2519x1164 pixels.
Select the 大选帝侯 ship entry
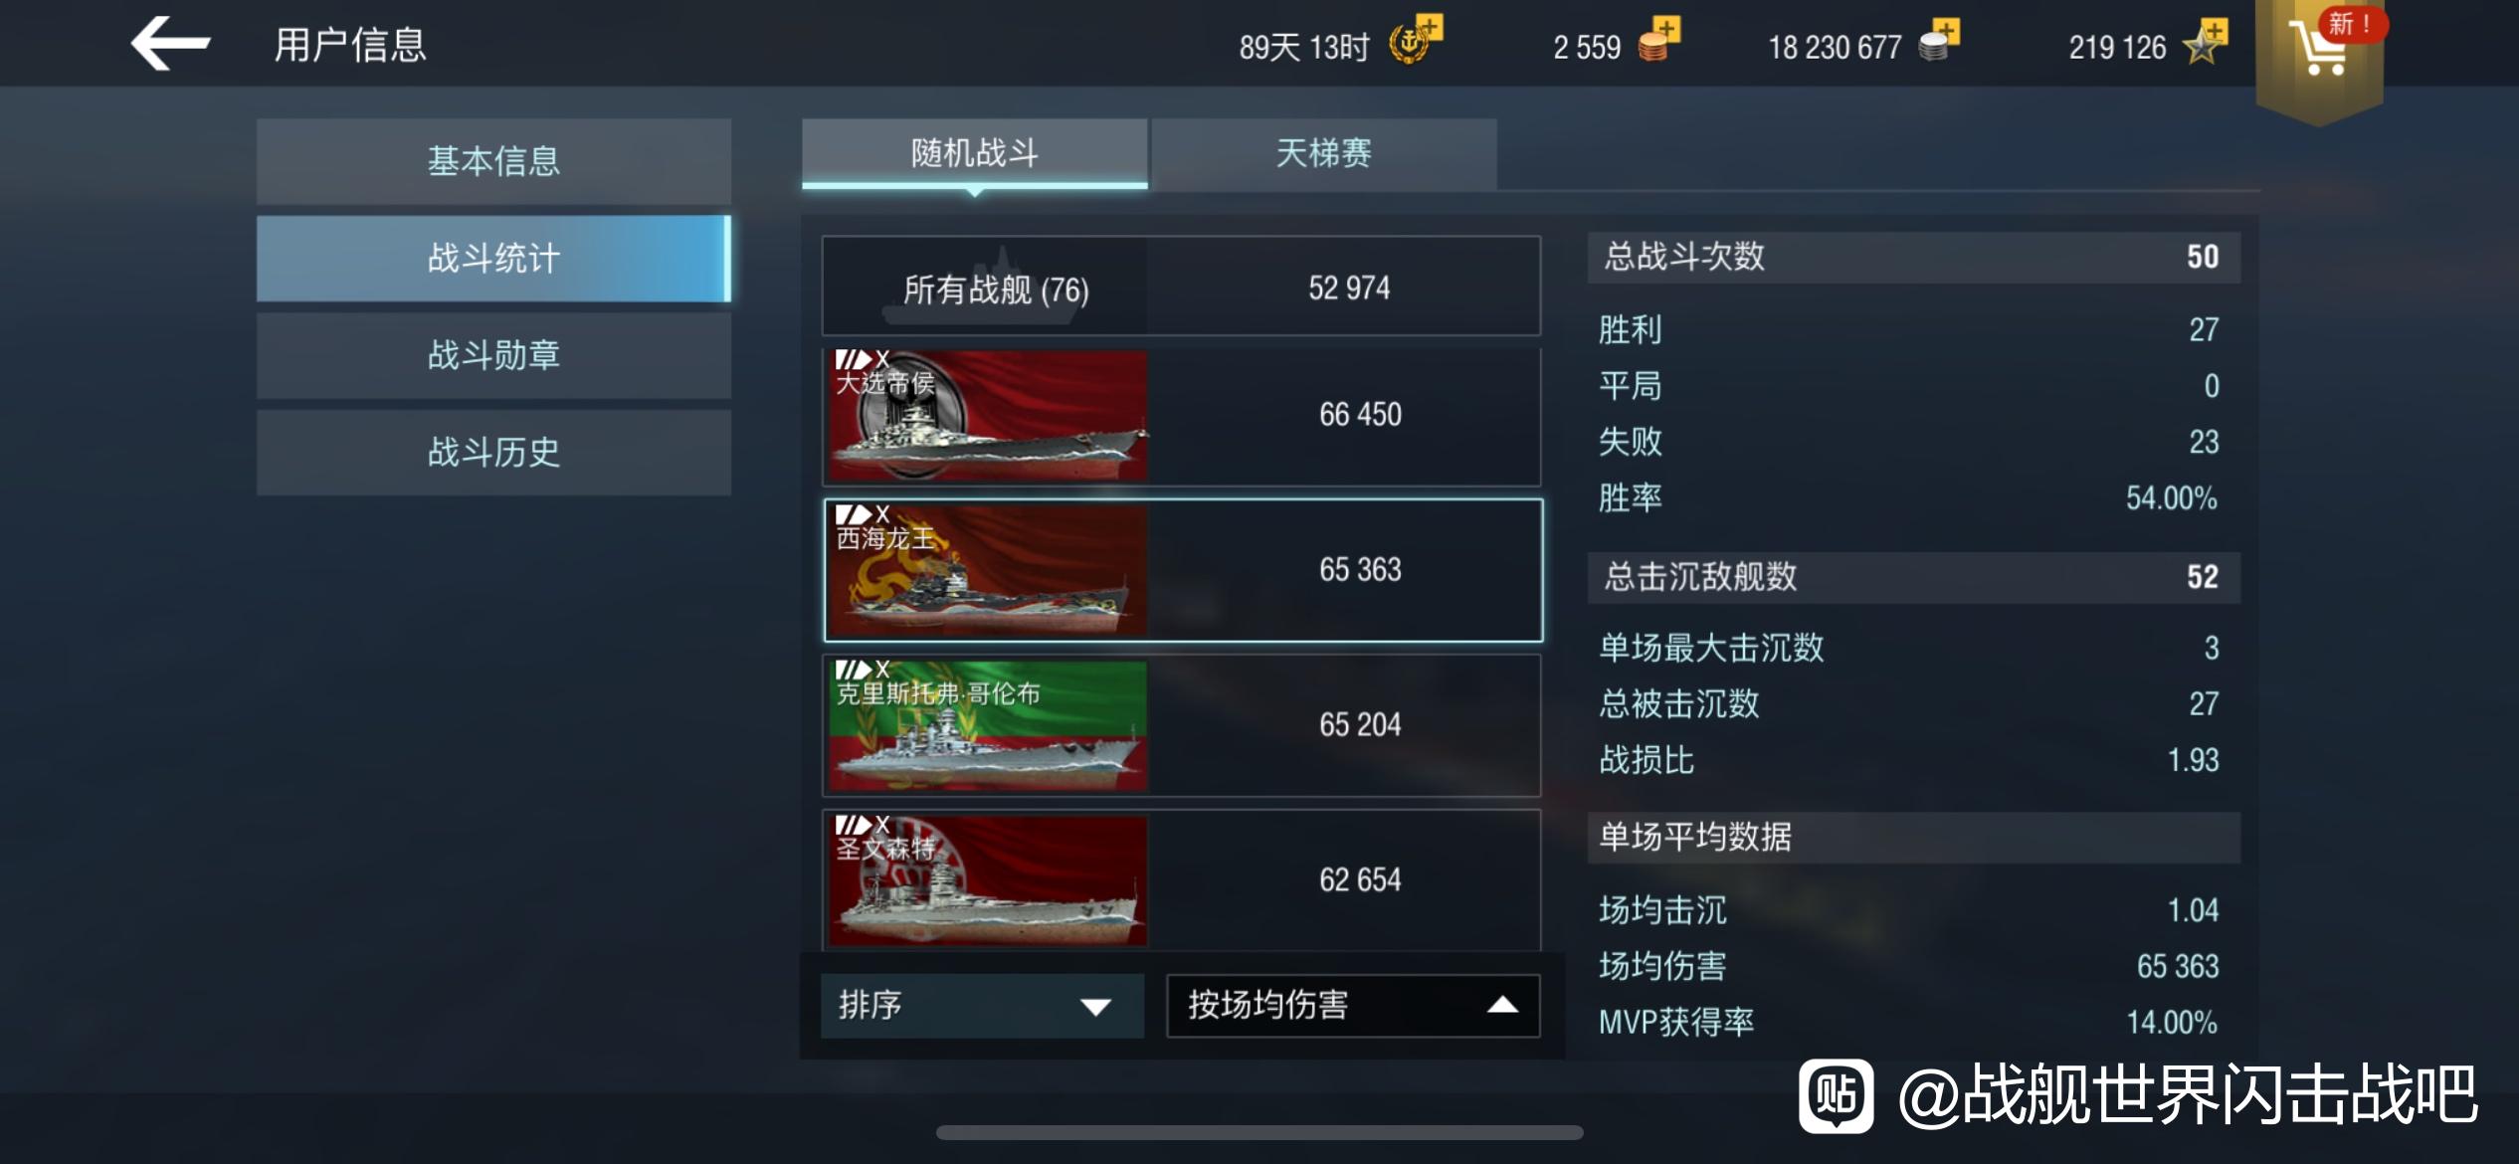point(1182,415)
